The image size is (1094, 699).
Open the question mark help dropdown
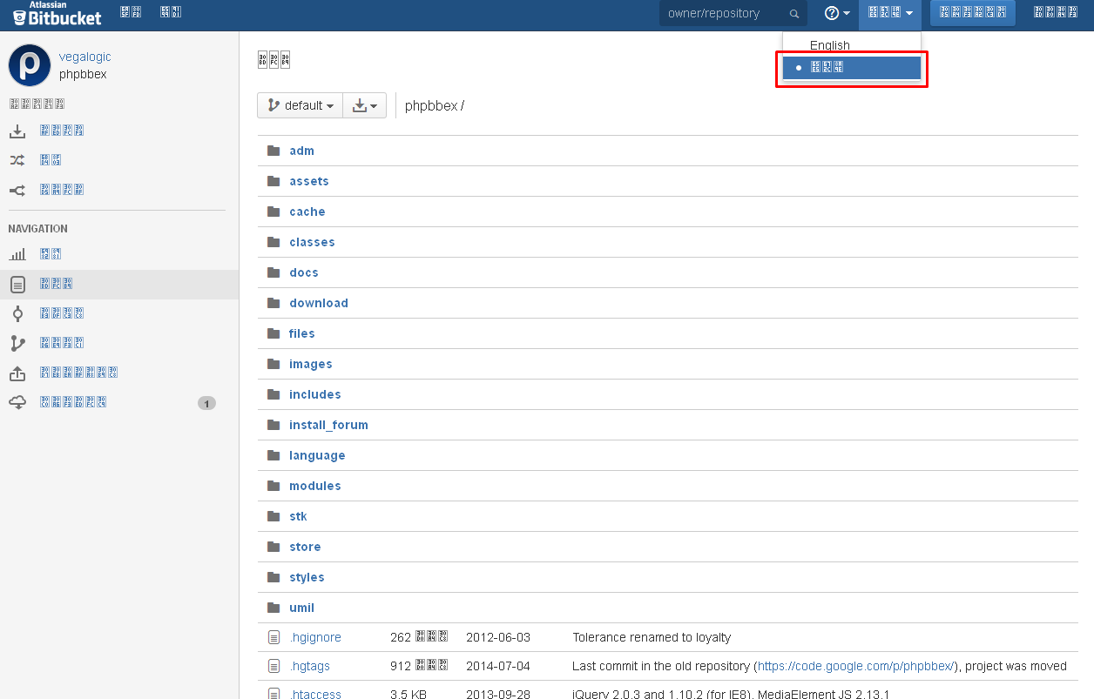pos(837,14)
